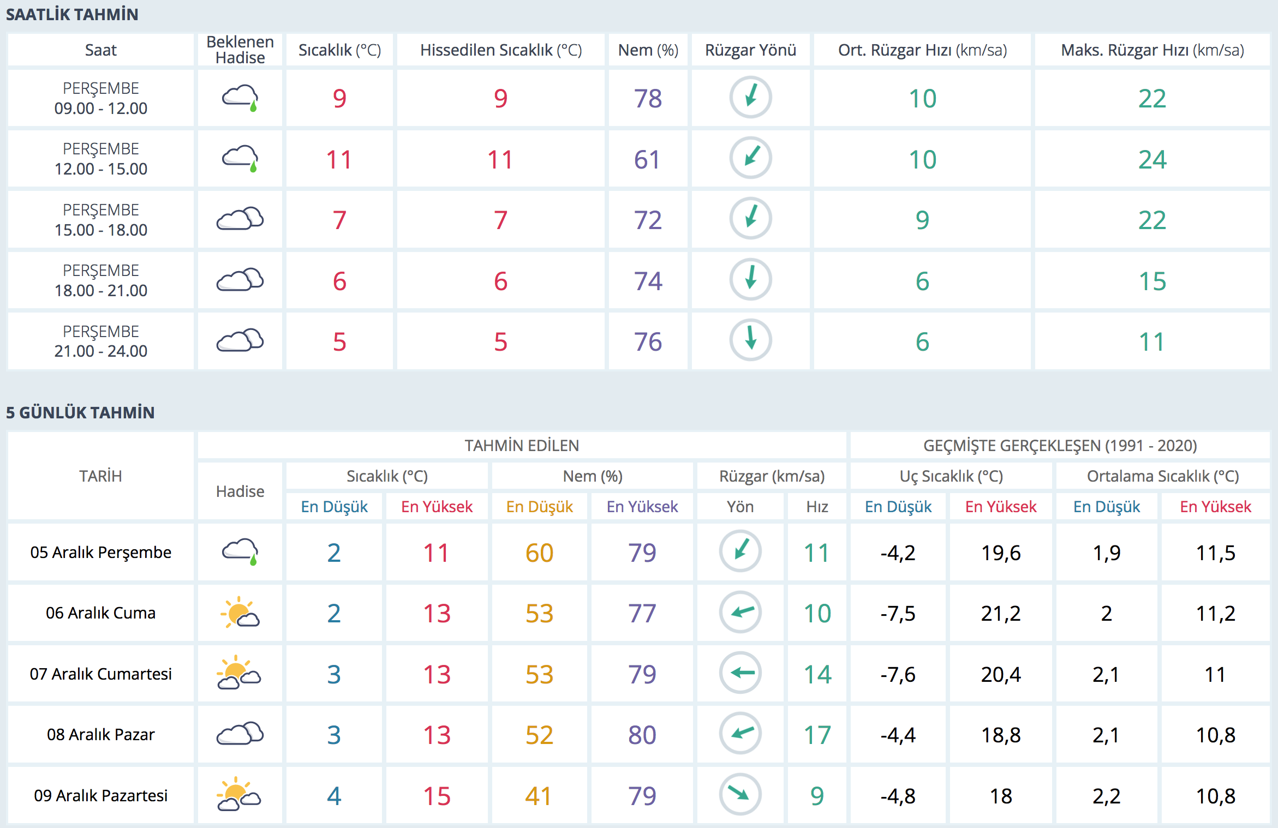Click cloudy icon for 08 Aralık Pazar

click(x=240, y=734)
